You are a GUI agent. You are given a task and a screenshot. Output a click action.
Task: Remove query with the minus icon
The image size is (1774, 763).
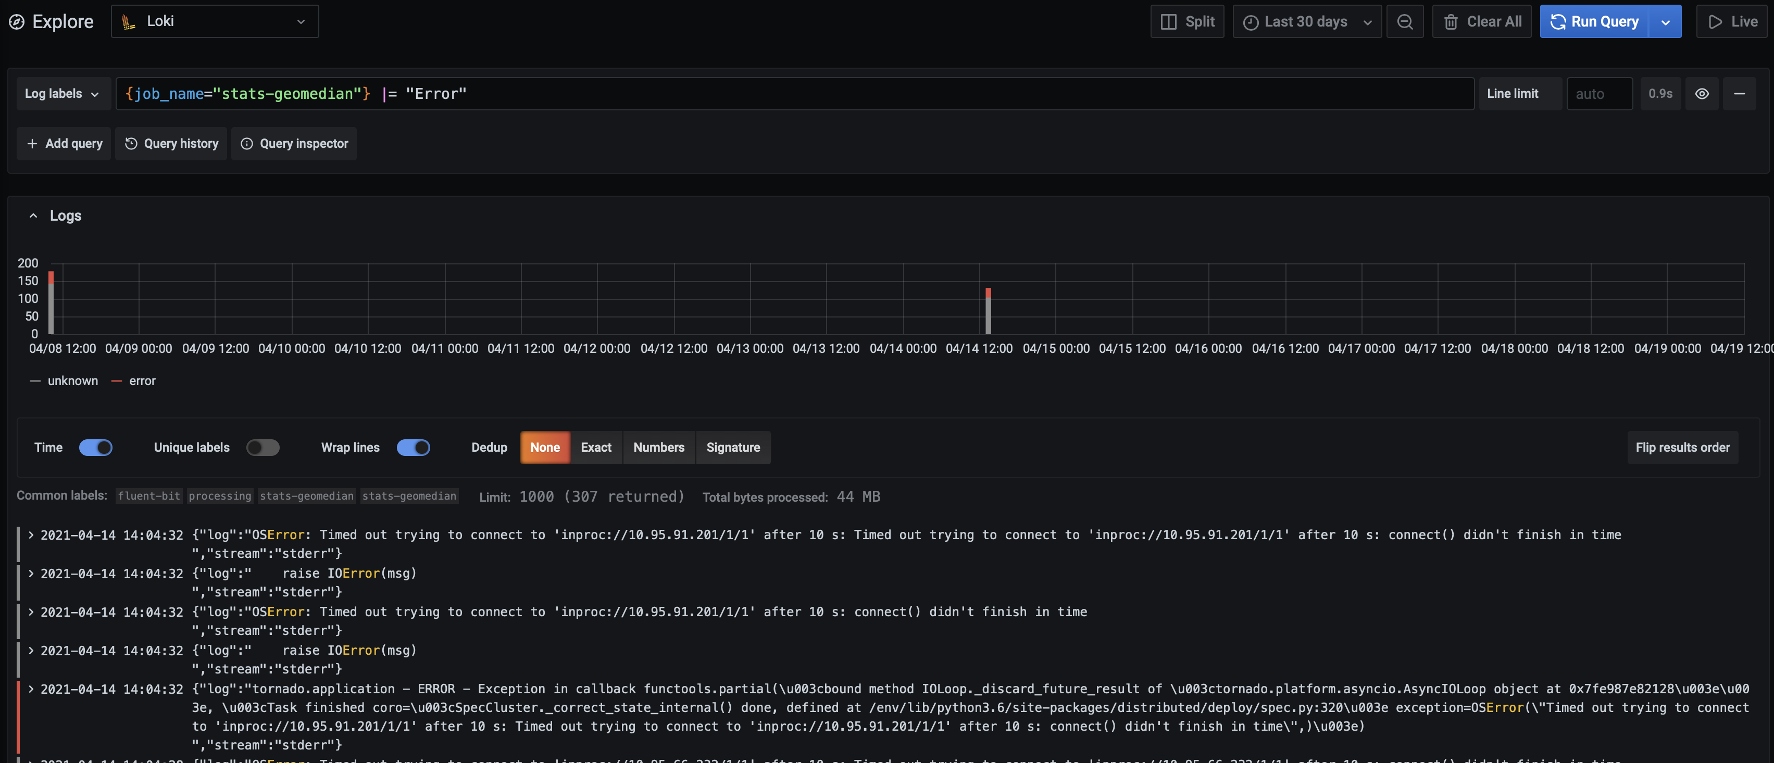tap(1739, 94)
